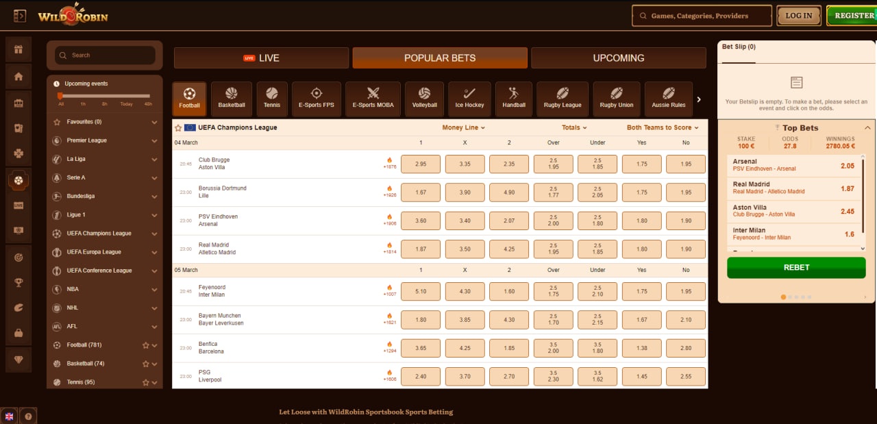Bet on Club Brugge win at 2.95
The height and width of the screenshot is (424, 877).
click(x=421, y=164)
